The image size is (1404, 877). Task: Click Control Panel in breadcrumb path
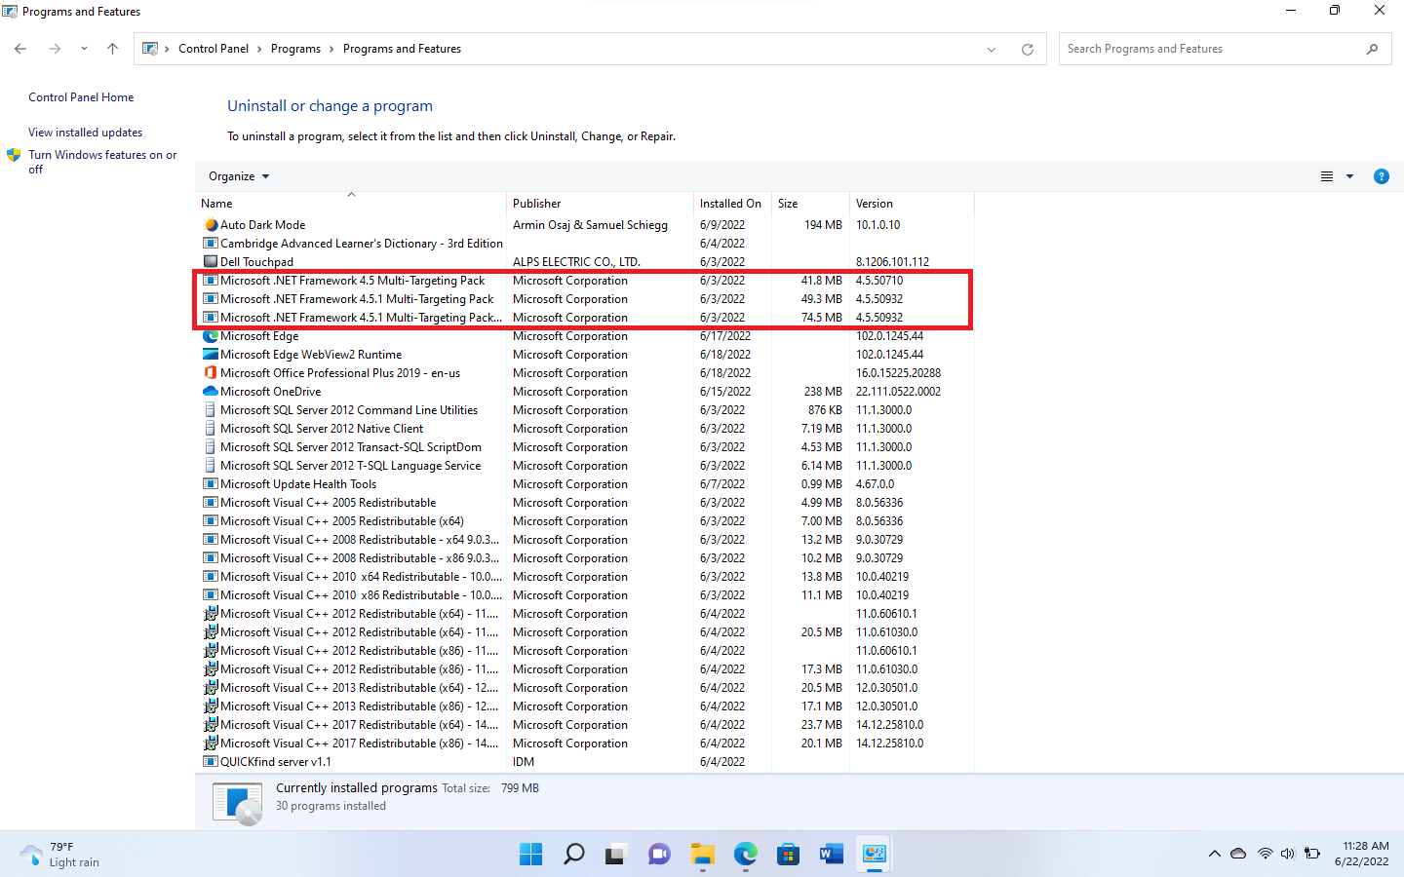214,49
